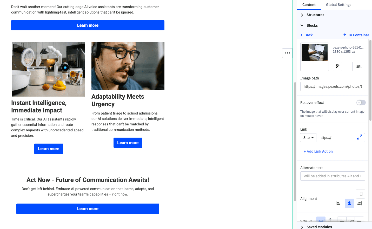Expand the link field with arrows icon
The image size is (372, 229).
[360, 137]
